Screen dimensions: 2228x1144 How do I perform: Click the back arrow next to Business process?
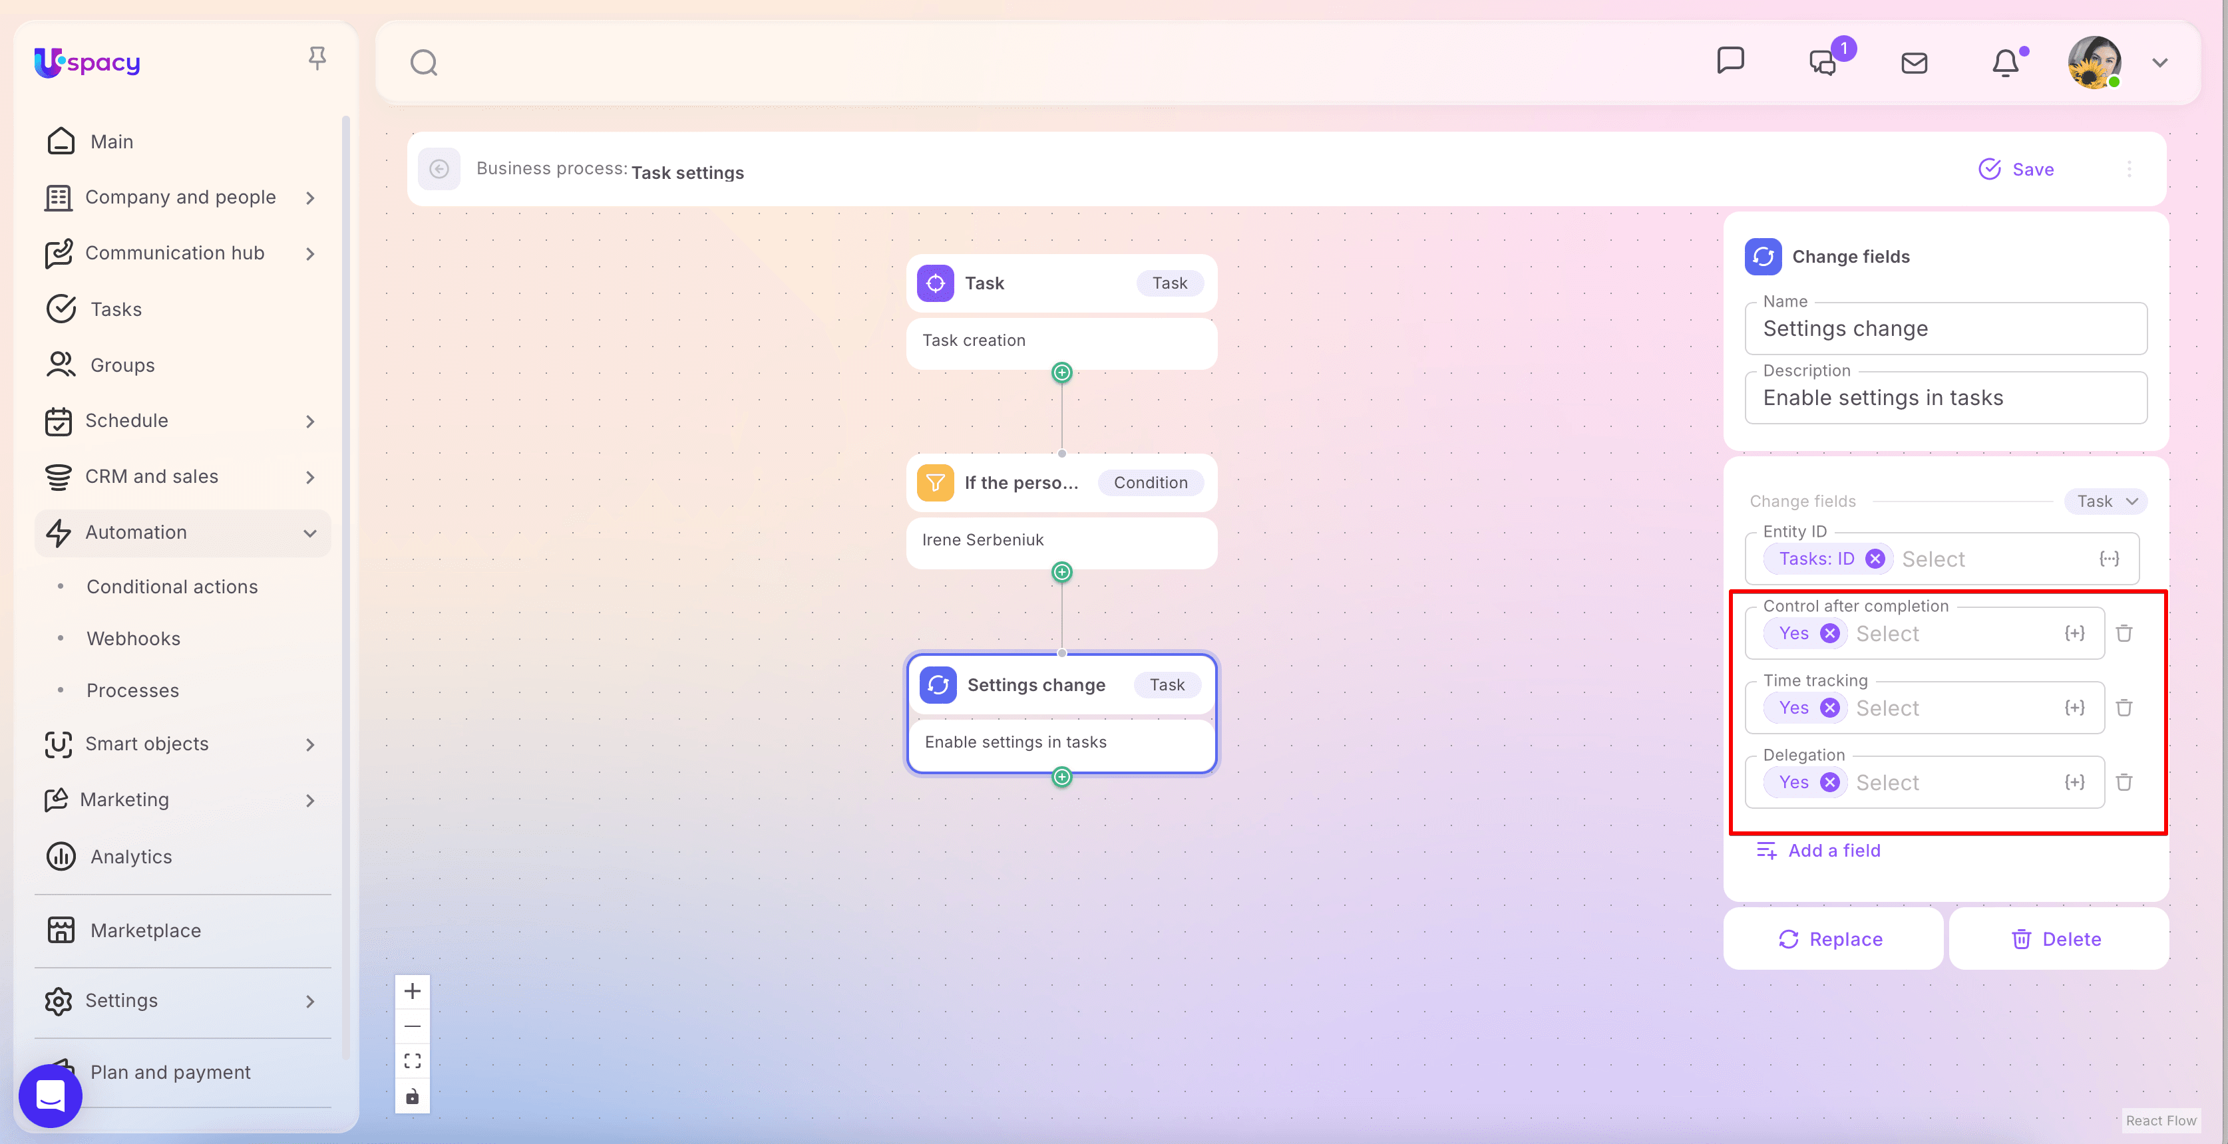[x=439, y=169]
